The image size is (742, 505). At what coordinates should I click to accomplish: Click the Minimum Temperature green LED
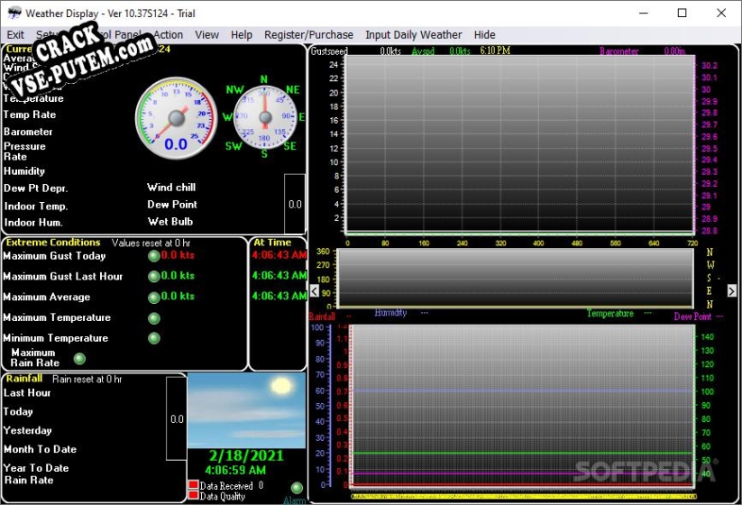[x=154, y=338]
